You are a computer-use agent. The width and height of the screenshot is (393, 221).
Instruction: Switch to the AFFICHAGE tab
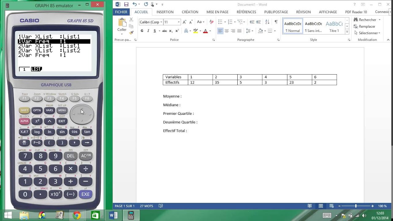coord(328,12)
